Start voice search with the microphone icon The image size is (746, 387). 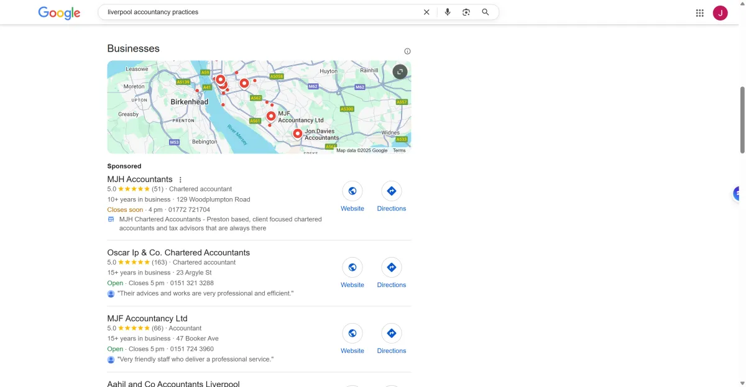pos(448,12)
